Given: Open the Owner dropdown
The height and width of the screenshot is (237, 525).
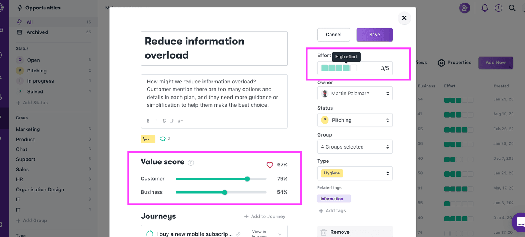Looking at the screenshot, I should tap(355, 94).
